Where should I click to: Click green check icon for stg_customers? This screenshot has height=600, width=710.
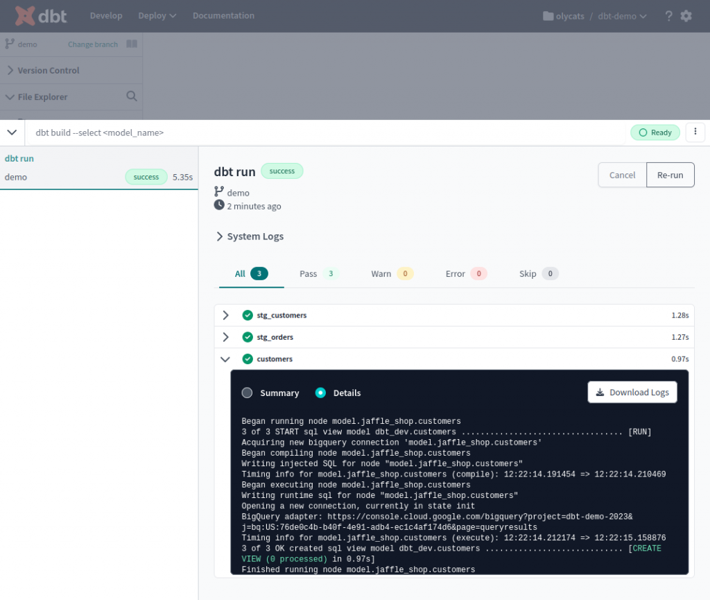[x=248, y=315]
